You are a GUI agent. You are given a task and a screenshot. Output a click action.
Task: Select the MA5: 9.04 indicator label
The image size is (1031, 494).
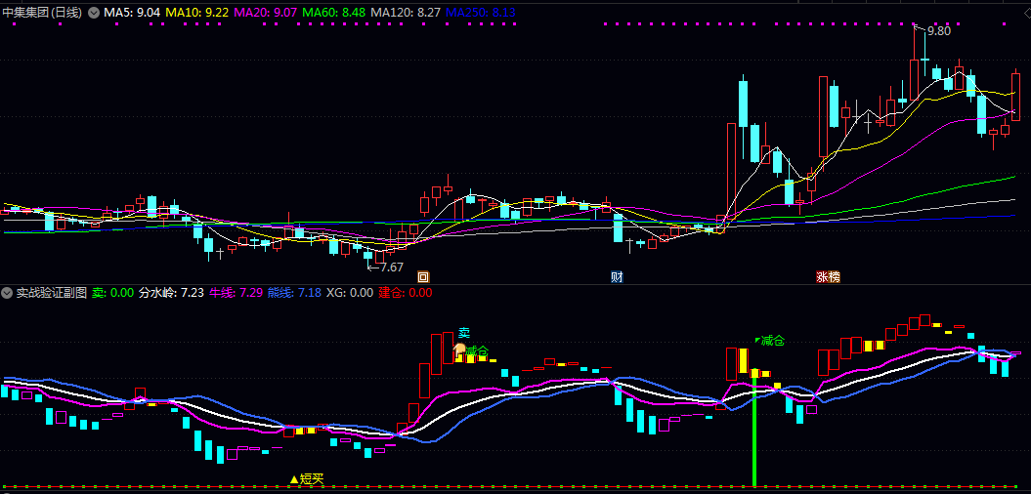tap(132, 12)
